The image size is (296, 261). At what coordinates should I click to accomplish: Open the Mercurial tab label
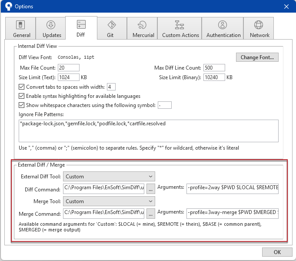[x=143, y=35]
